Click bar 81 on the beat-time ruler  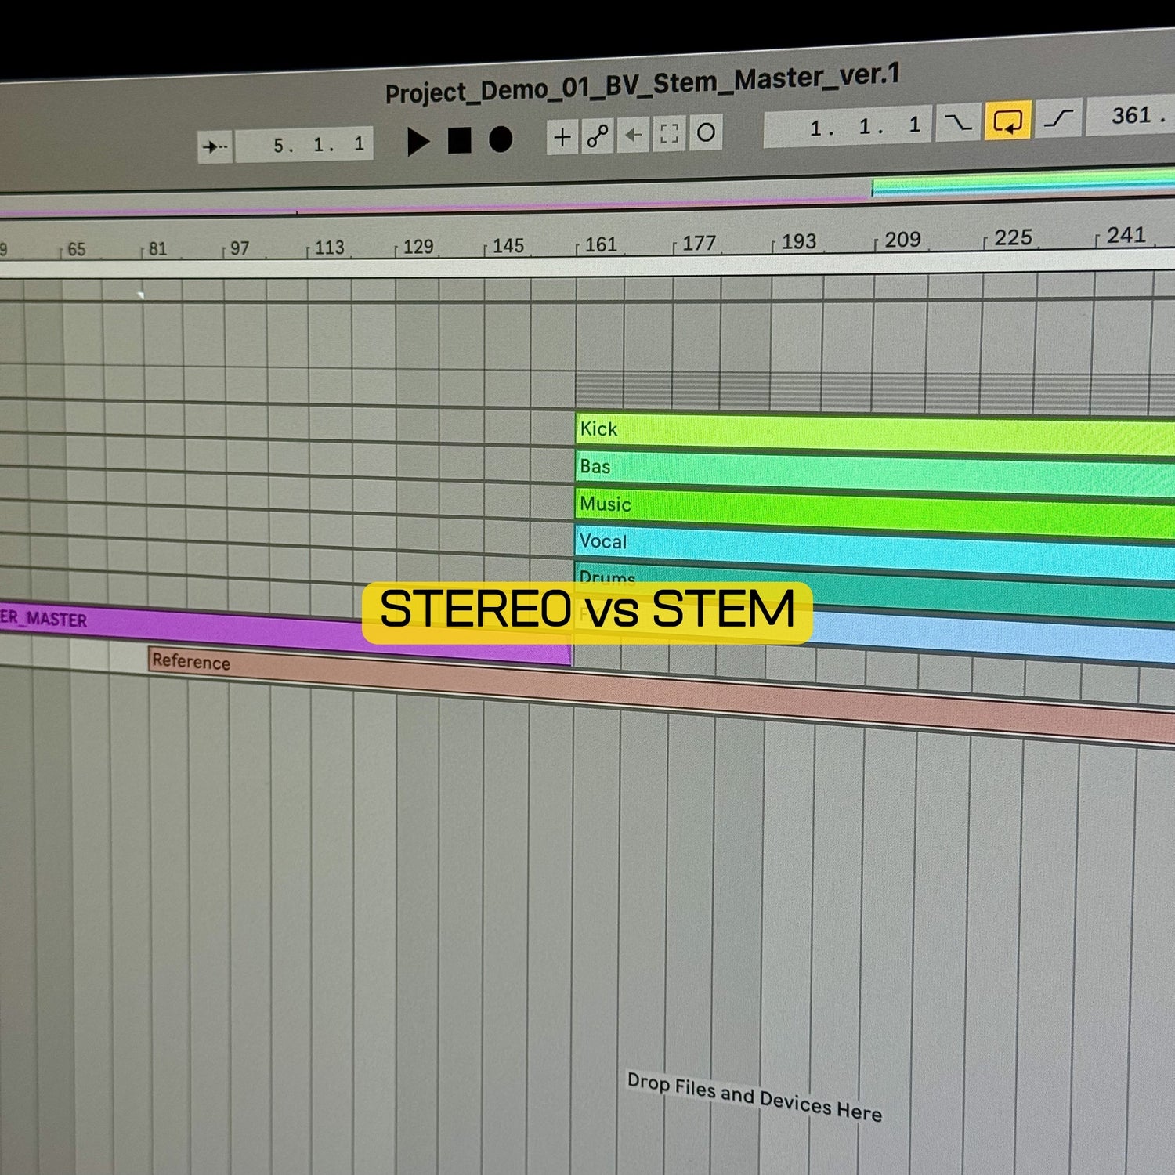coord(157,249)
